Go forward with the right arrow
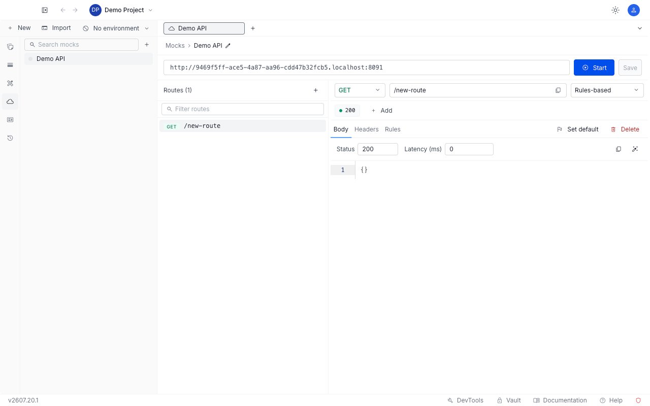This screenshot has height=406, width=650. [x=75, y=10]
